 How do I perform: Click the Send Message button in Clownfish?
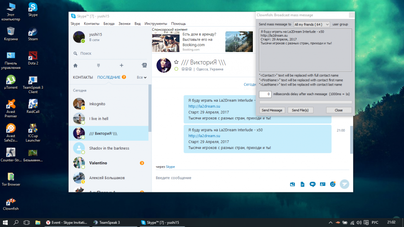[x=272, y=110]
